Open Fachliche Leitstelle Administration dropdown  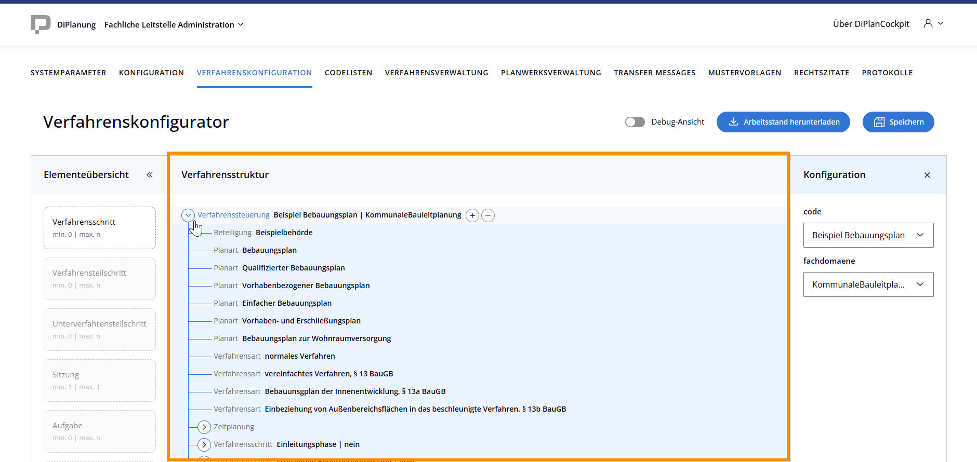coord(174,24)
